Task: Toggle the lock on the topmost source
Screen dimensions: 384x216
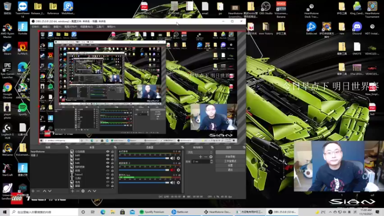Action: coord(112,152)
